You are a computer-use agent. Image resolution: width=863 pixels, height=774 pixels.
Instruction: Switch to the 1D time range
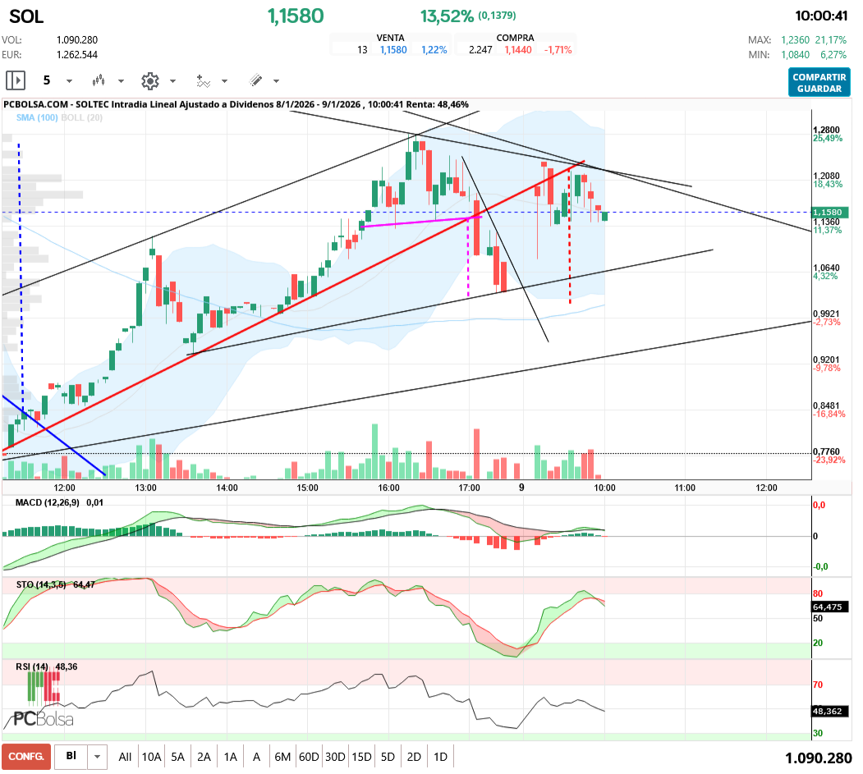click(440, 756)
